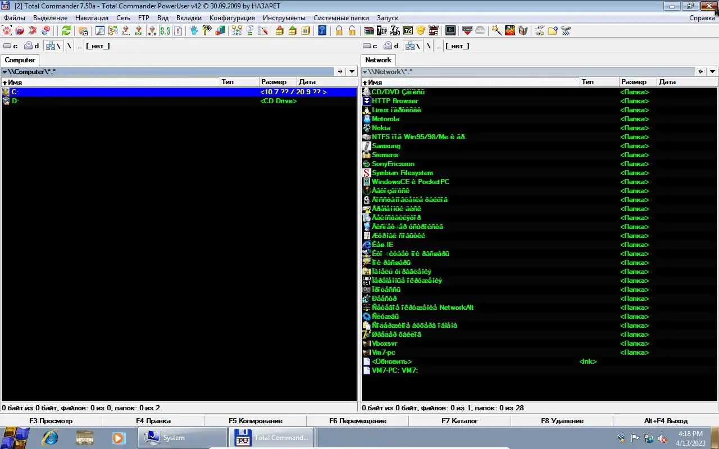
Task: Click the 7ZIP toolbar icon
Action: (382, 30)
